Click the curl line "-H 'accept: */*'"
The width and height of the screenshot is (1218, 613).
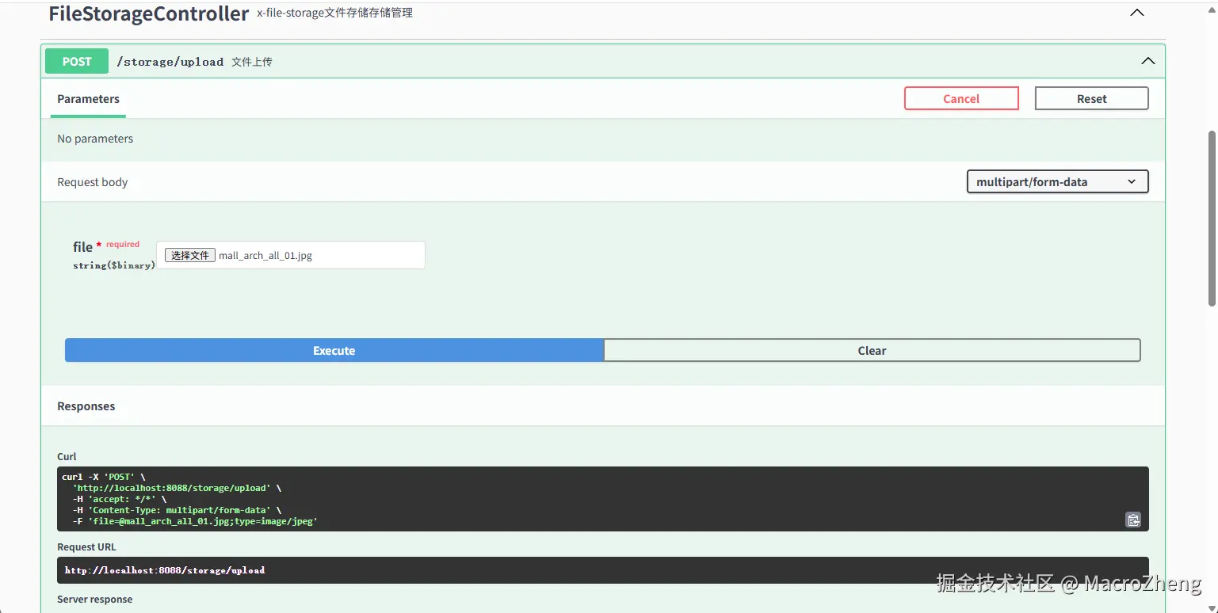point(120,499)
